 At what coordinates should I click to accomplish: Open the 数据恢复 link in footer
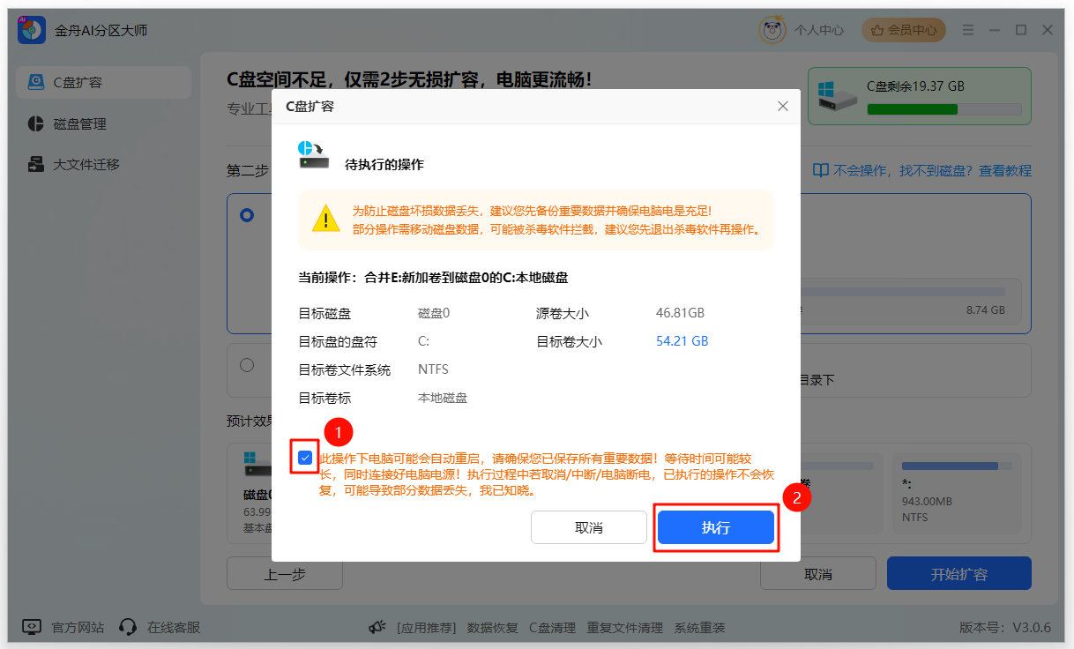(493, 628)
